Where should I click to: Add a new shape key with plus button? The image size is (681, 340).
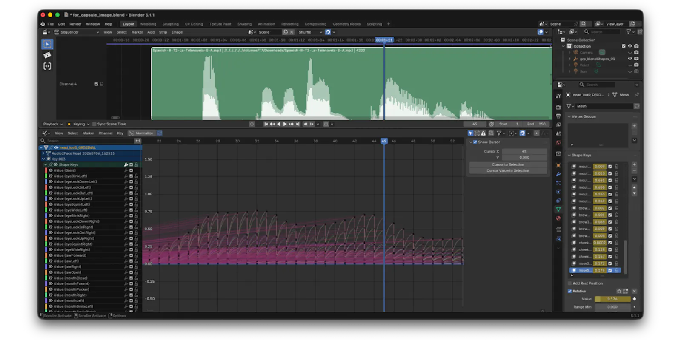coord(634,165)
